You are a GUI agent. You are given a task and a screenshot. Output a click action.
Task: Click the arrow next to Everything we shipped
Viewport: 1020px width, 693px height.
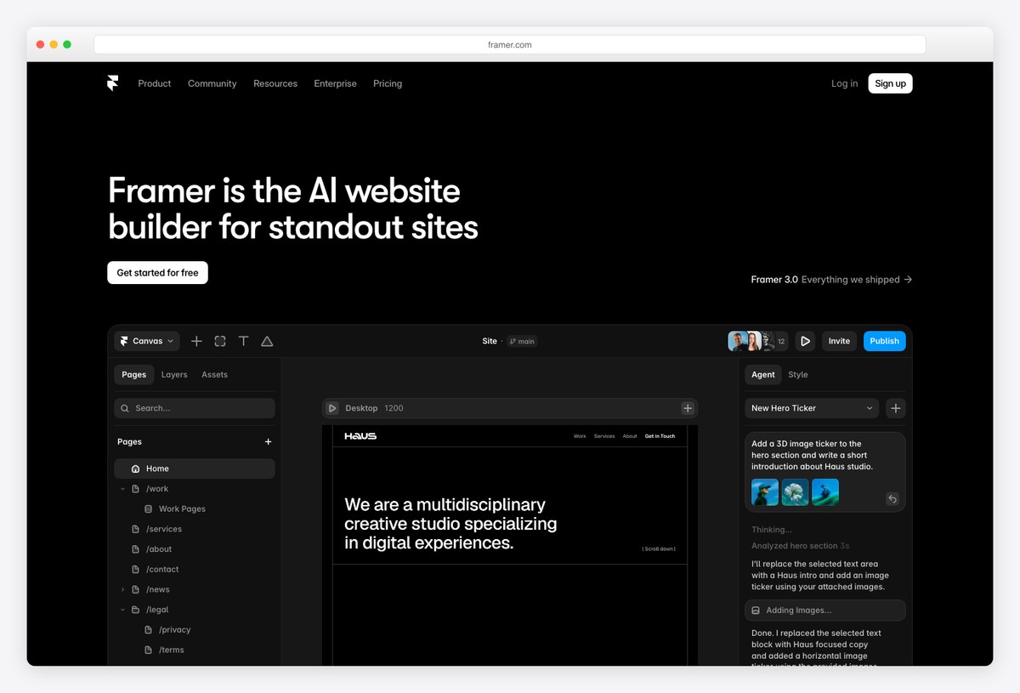tap(908, 279)
